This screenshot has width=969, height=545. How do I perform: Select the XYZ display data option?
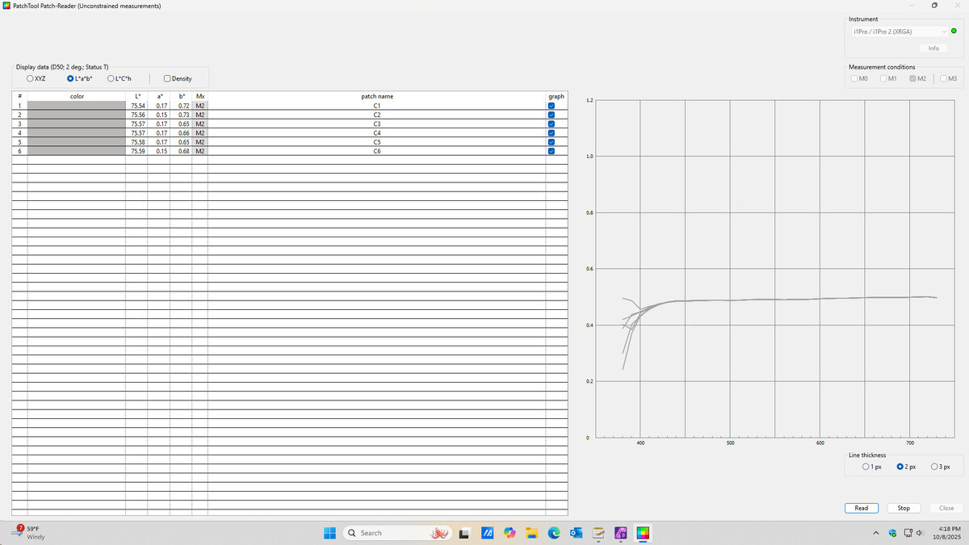30,78
